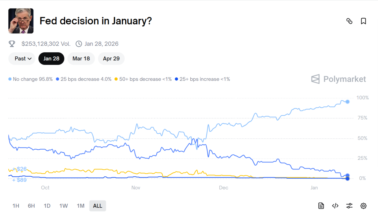Click the No change endpoint dot
This screenshot has width=378, height=215.
tap(347, 102)
